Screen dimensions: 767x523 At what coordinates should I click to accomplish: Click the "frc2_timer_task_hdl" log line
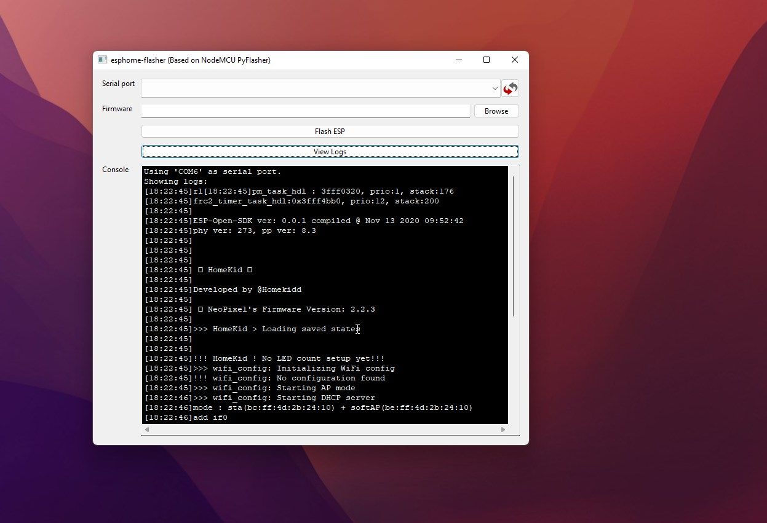(292, 201)
